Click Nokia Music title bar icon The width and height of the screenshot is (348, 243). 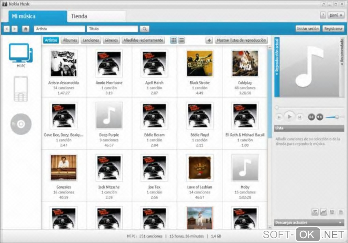tap(5, 4)
